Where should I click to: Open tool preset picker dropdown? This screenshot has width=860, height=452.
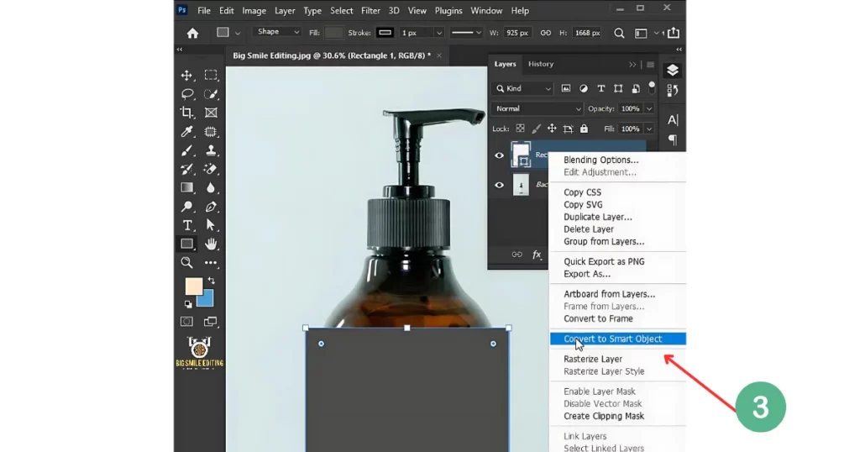coord(238,33)
